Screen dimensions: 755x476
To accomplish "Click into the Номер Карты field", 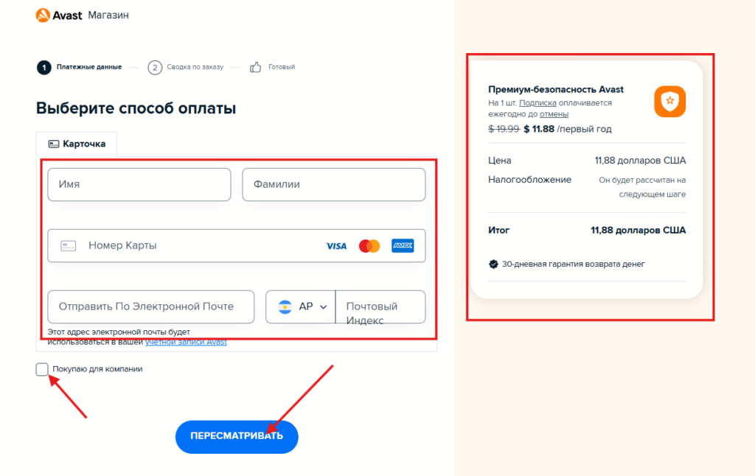I will pyautogui.click(x=199, y=245).
